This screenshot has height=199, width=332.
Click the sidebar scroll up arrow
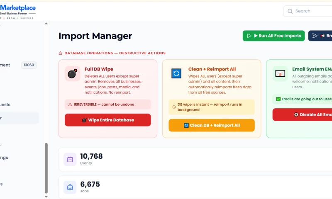[46, 24]
